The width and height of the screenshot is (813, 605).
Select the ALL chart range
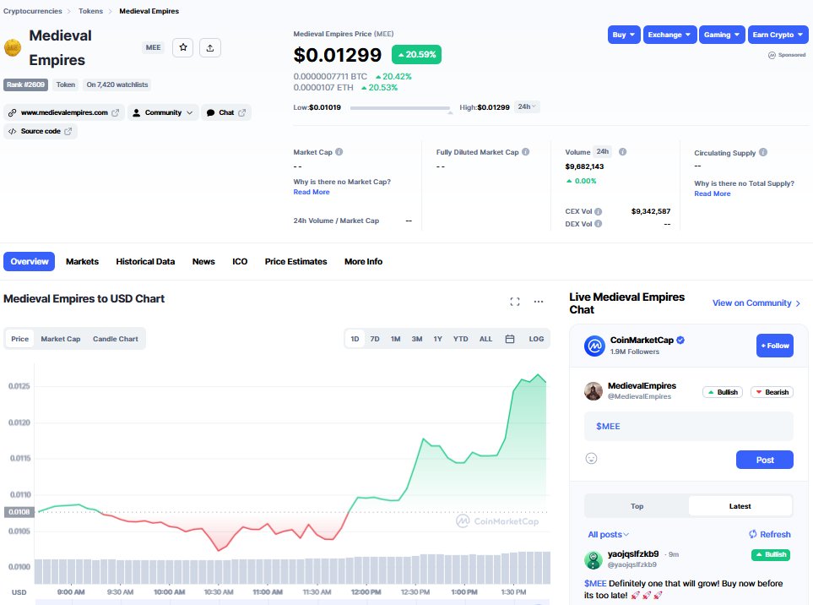[x=485, y=339]
